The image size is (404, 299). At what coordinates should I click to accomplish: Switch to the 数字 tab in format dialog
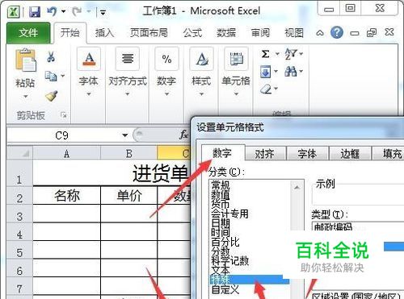(222, 153)
